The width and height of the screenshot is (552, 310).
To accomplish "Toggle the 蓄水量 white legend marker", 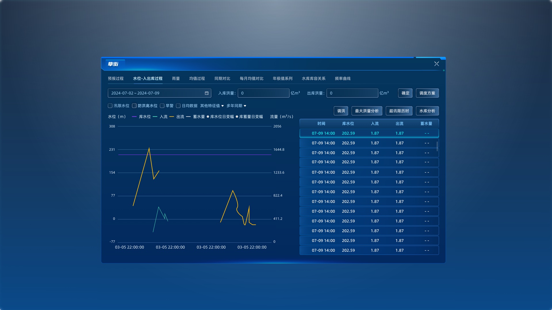I will tap(188, 117).
